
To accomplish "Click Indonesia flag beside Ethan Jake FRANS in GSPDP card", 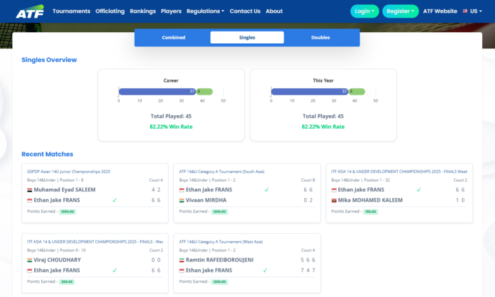I will [x=30, y=200].
